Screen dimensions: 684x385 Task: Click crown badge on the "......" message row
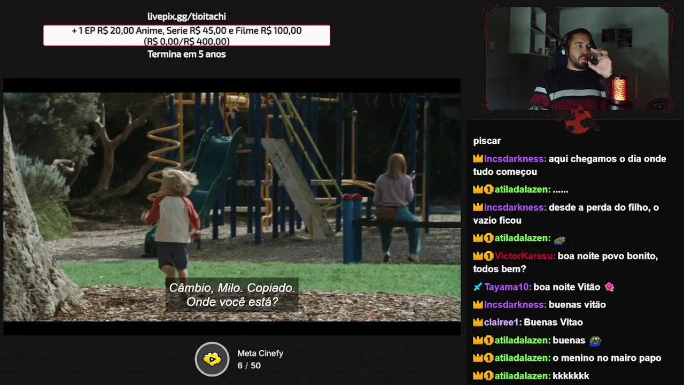[x=478, y=189]
